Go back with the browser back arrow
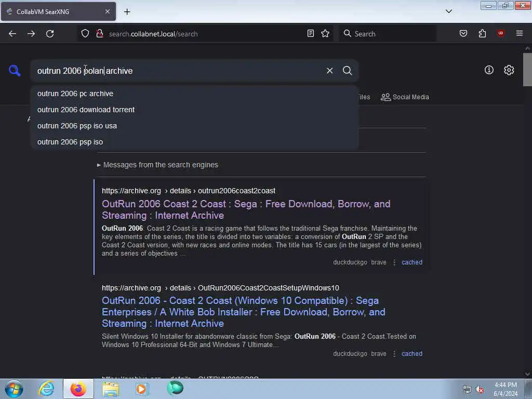The width and height of the screenshot is (532, 399). pos(12,34)
